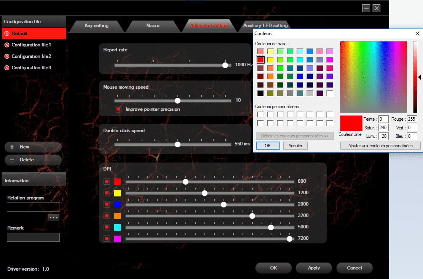The height and width of the screenshot is (279, 423).
Task: Click the Report rate slider handle
Action: [225, 65]
